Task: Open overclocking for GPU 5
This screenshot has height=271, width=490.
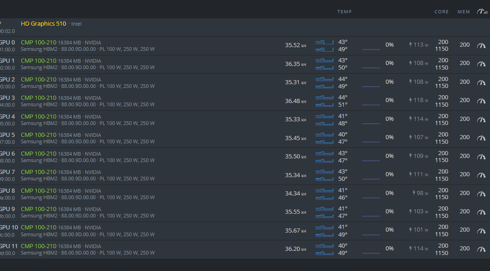Action: pos(481,138)
